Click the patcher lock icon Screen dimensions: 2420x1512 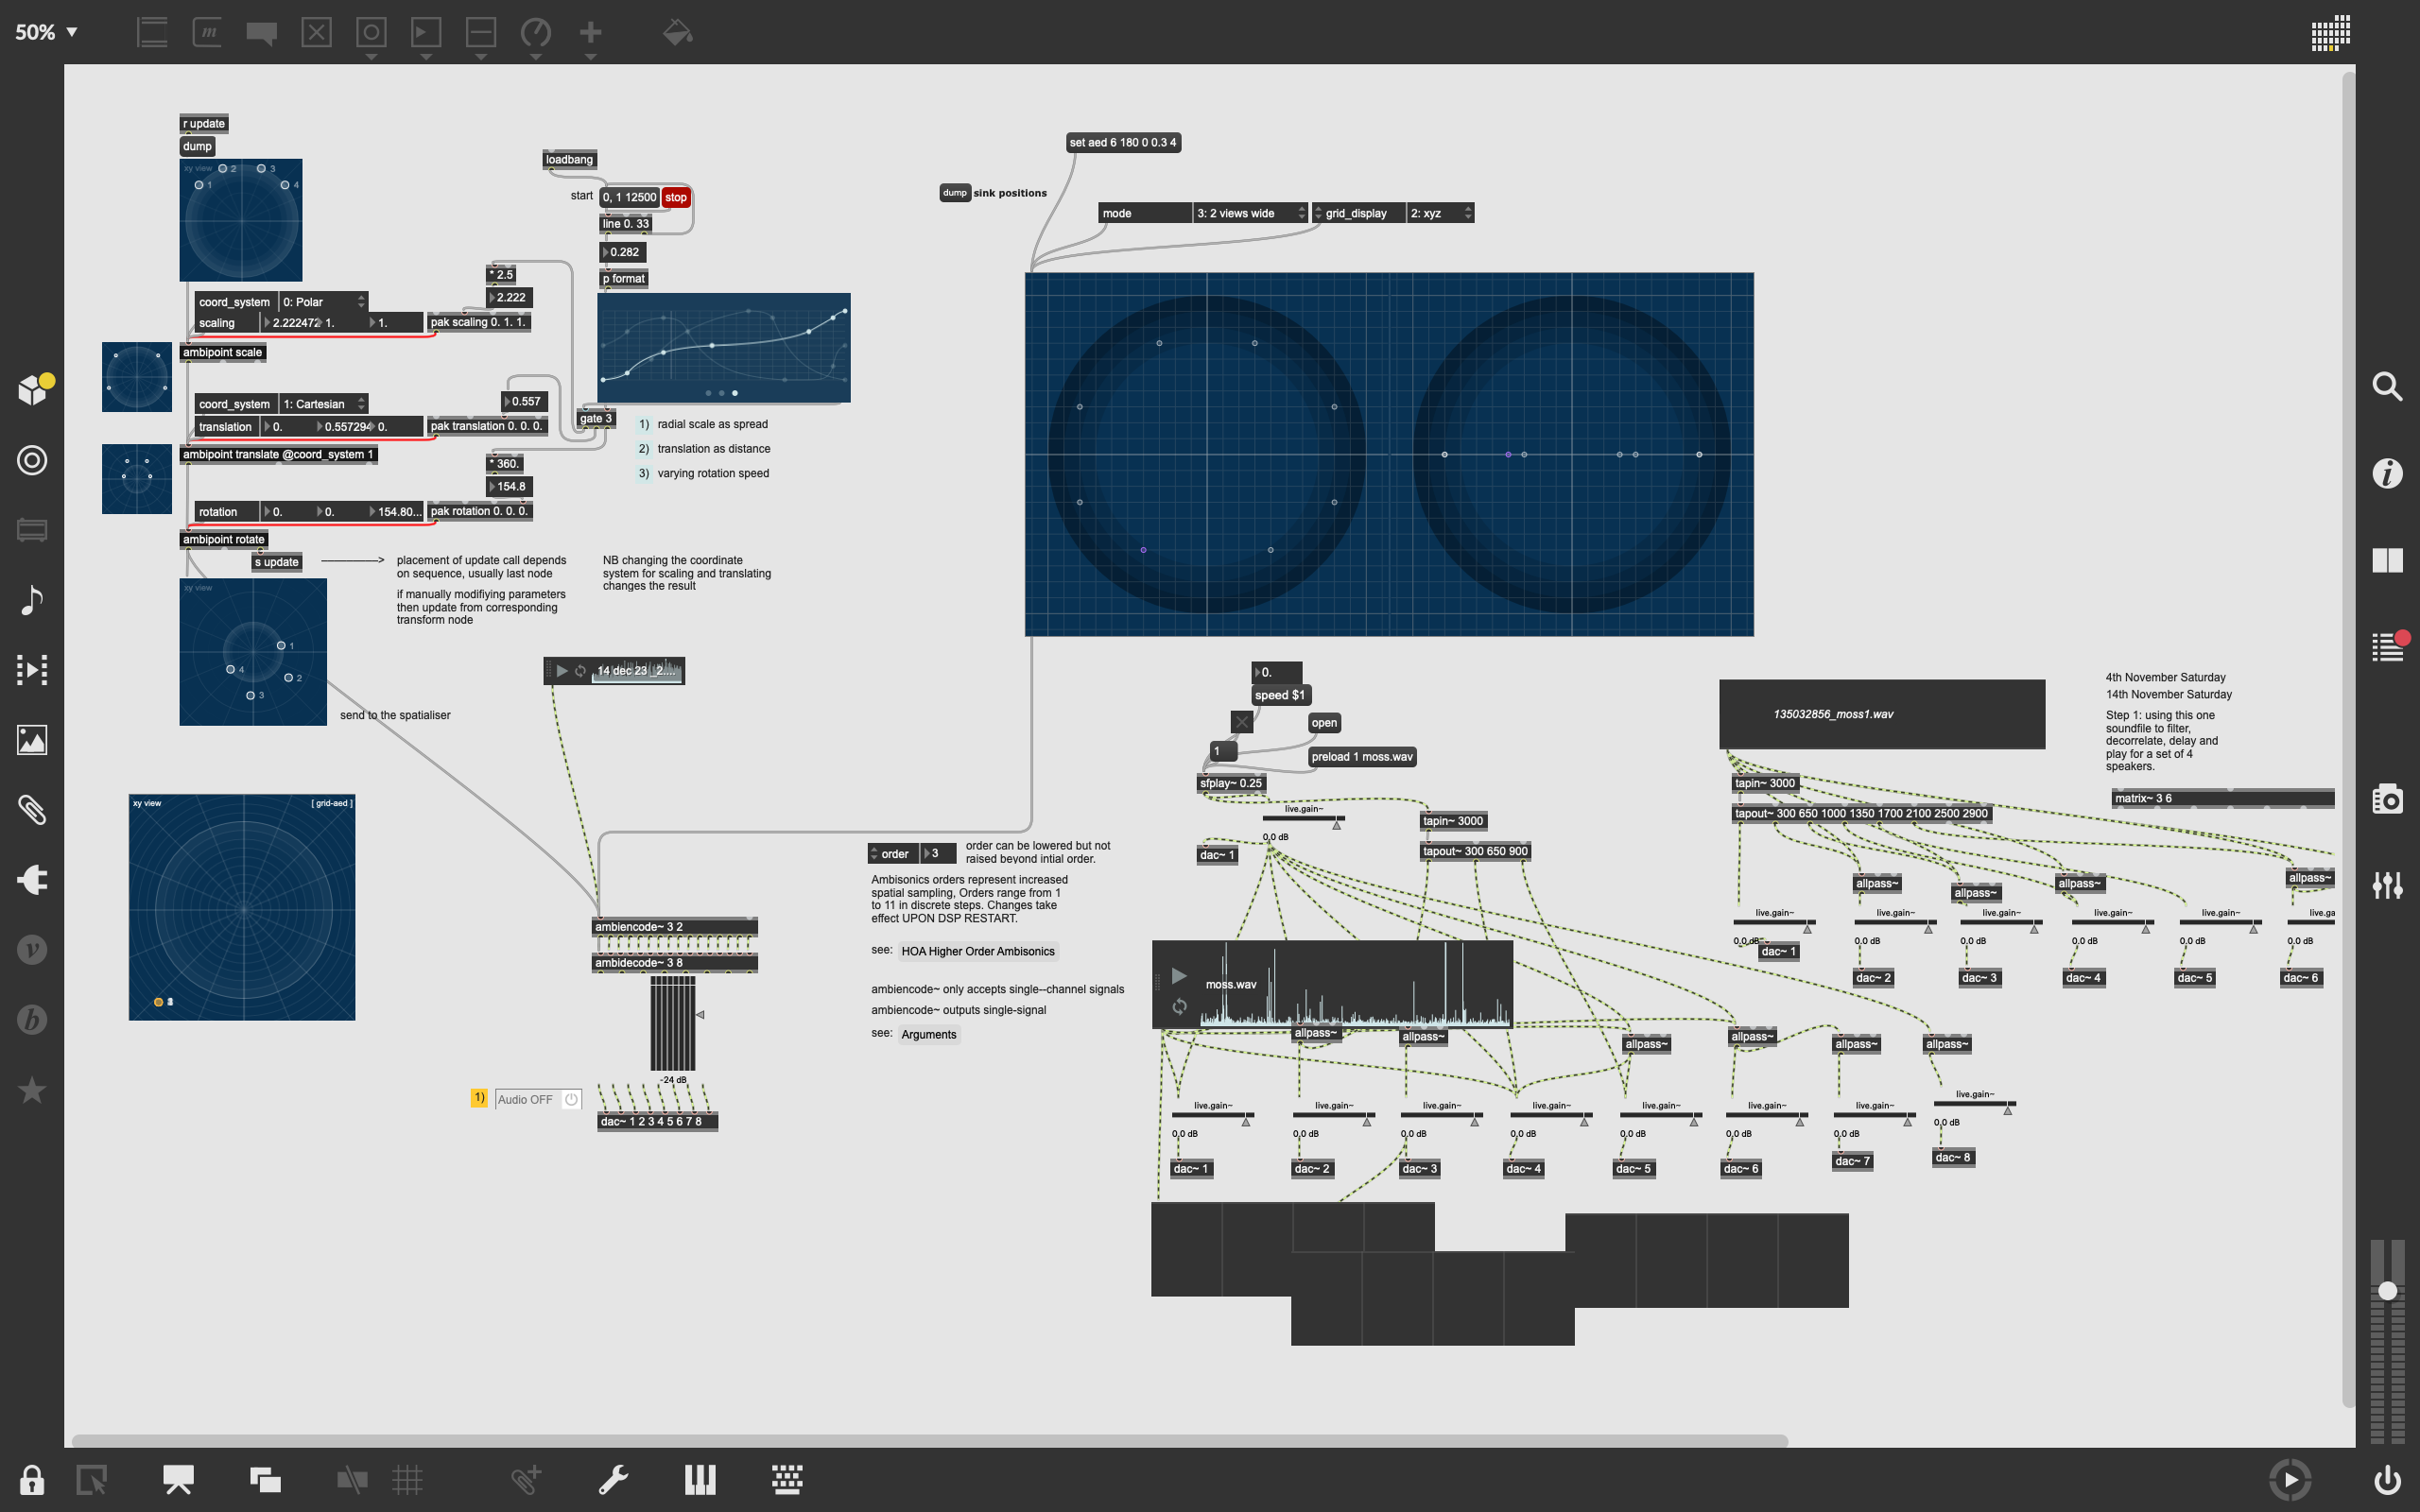click(31, 1479)
